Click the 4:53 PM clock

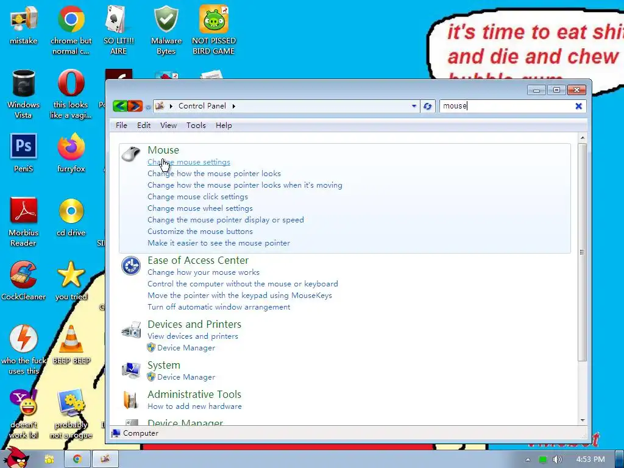click(590, 459)
